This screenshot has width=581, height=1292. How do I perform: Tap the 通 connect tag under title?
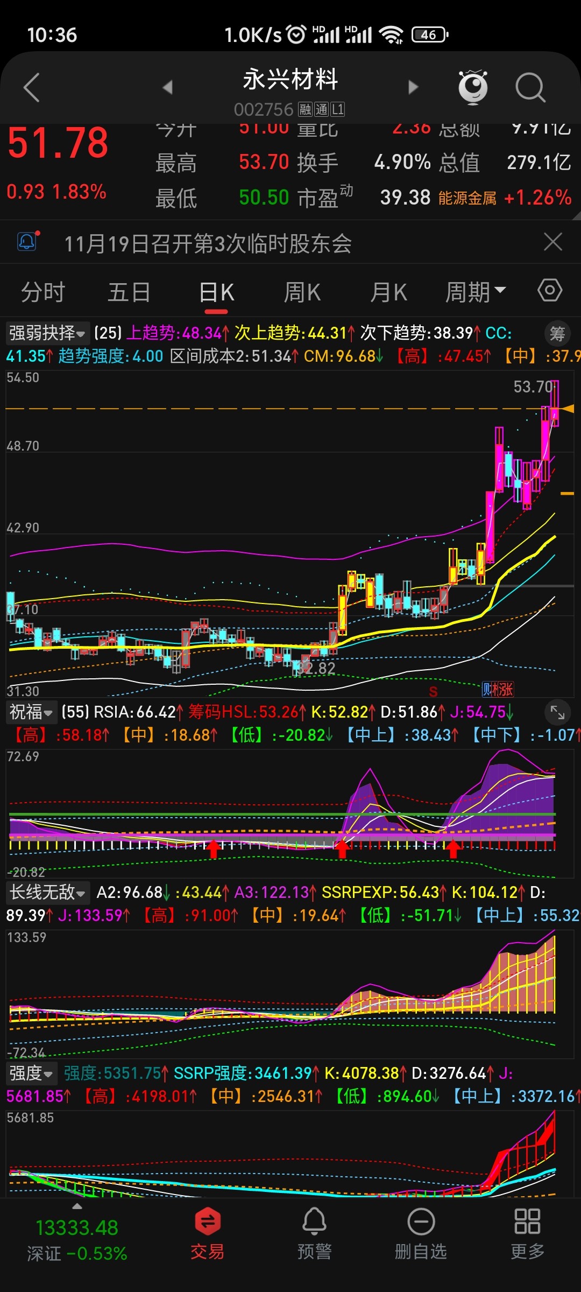[321, 110]
